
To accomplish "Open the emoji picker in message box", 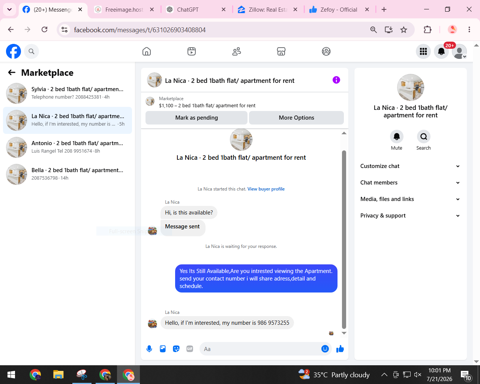I will coord(325,349).
